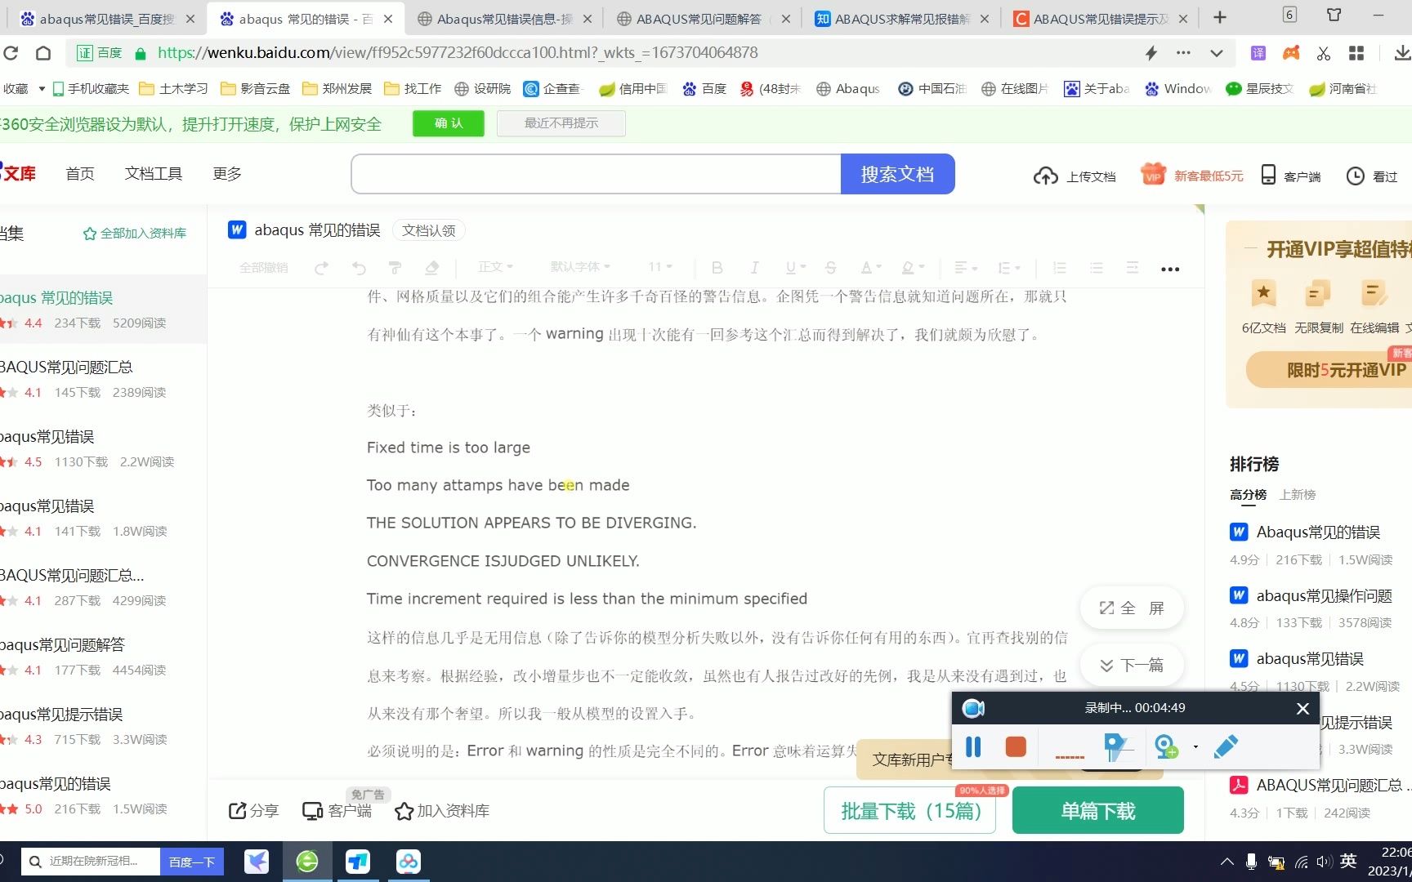Open the browser downloads icon
Viewport: 1412px width, 882px height.
point(1402,53)
